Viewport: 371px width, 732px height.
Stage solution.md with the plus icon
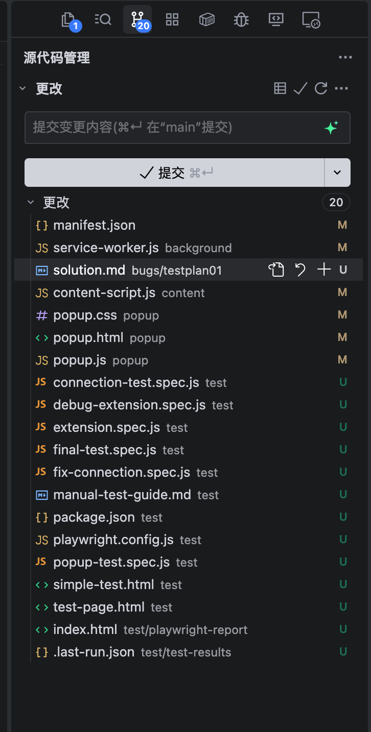pos(324,270)
